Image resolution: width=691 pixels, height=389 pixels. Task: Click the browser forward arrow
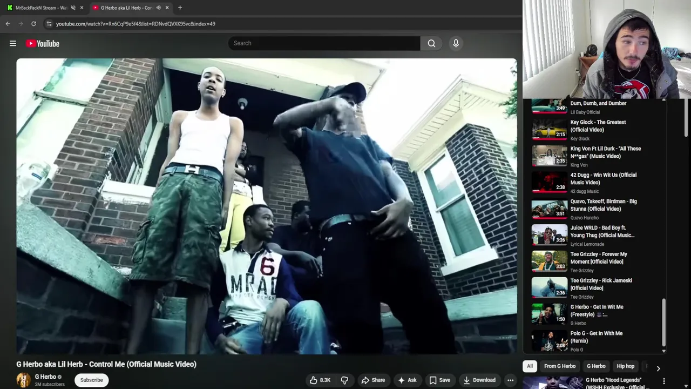(x=21, y=24)
